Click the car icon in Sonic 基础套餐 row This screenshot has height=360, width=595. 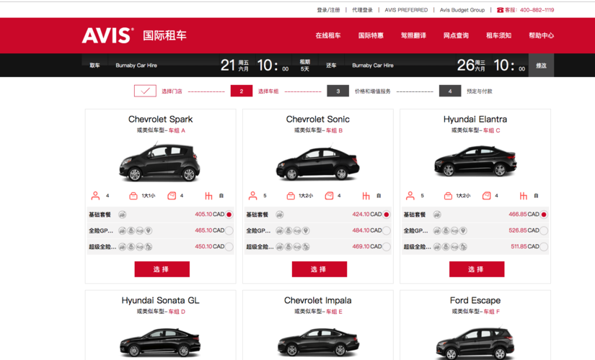pyautogui.click(x=280, y=215)
